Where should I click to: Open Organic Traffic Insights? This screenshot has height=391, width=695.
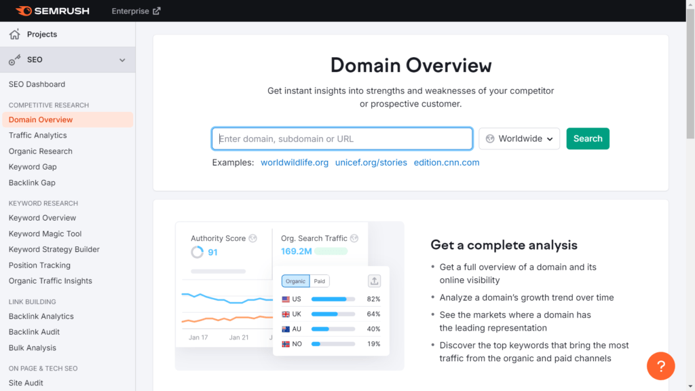pos(50,280)
